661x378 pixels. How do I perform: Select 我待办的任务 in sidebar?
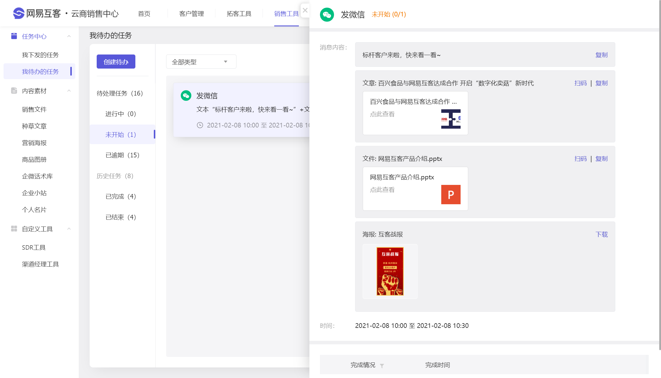pyautogui.click(x=39, y=71)
